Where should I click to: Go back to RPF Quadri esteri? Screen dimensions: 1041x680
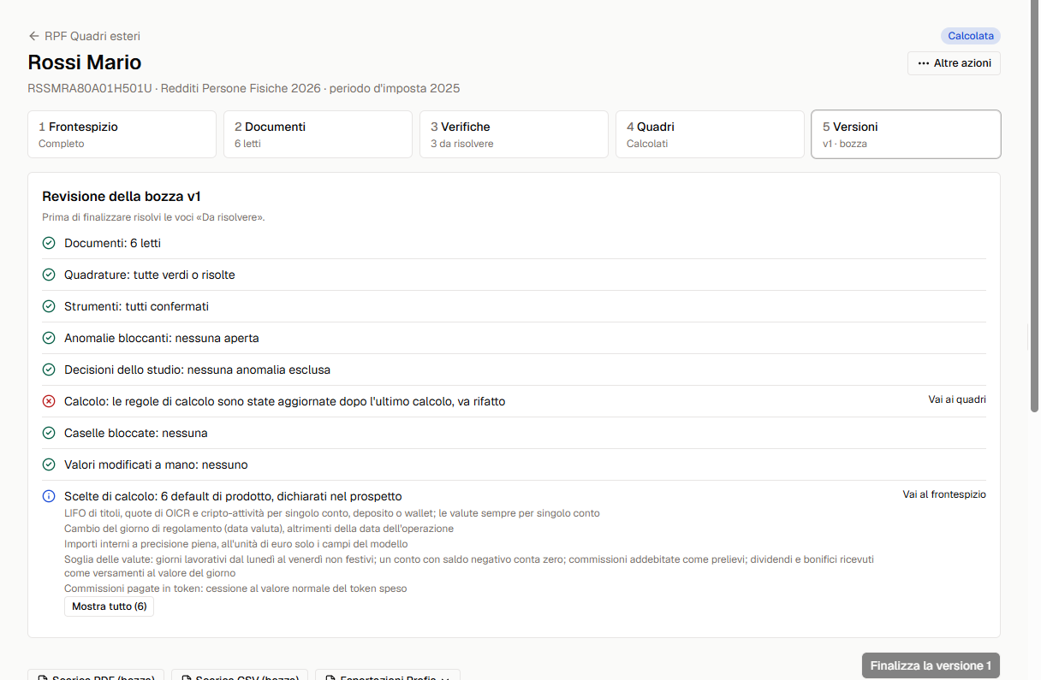coord(84,36)
